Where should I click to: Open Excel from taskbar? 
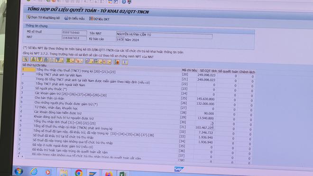123,174
